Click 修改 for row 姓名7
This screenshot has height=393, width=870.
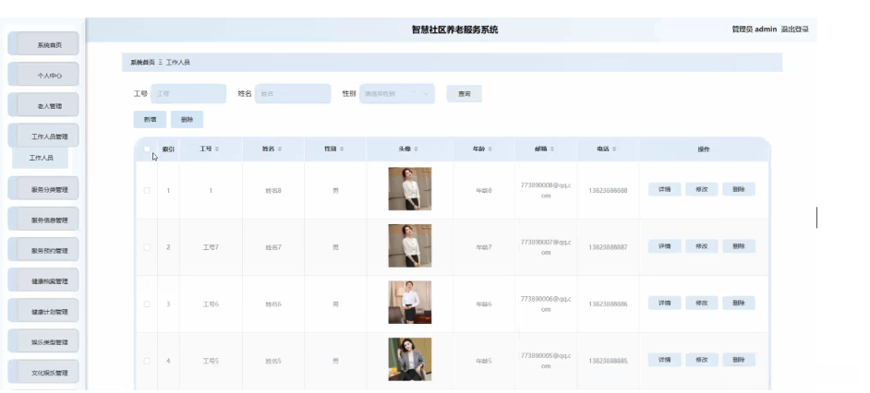pyautogui.click(x=701, y=246)
